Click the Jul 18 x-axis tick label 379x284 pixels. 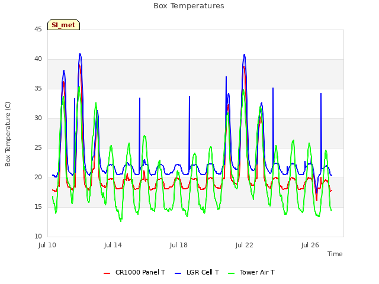(179, 245)
